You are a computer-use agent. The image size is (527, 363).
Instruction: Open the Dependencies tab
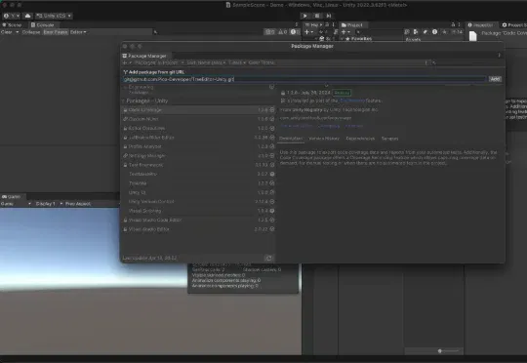point(360,139)
